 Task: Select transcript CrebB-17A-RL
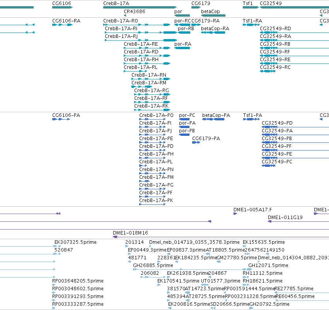(140, 67)
